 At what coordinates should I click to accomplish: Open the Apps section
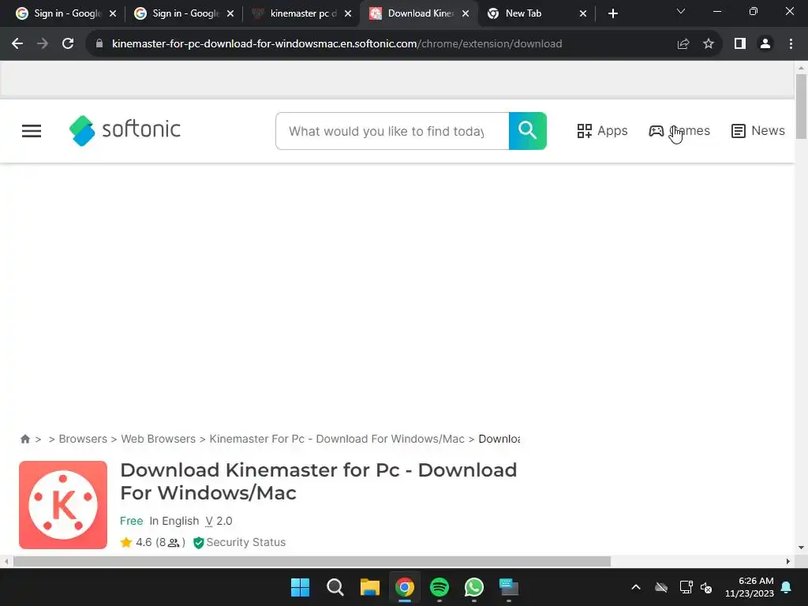point(602,131)
